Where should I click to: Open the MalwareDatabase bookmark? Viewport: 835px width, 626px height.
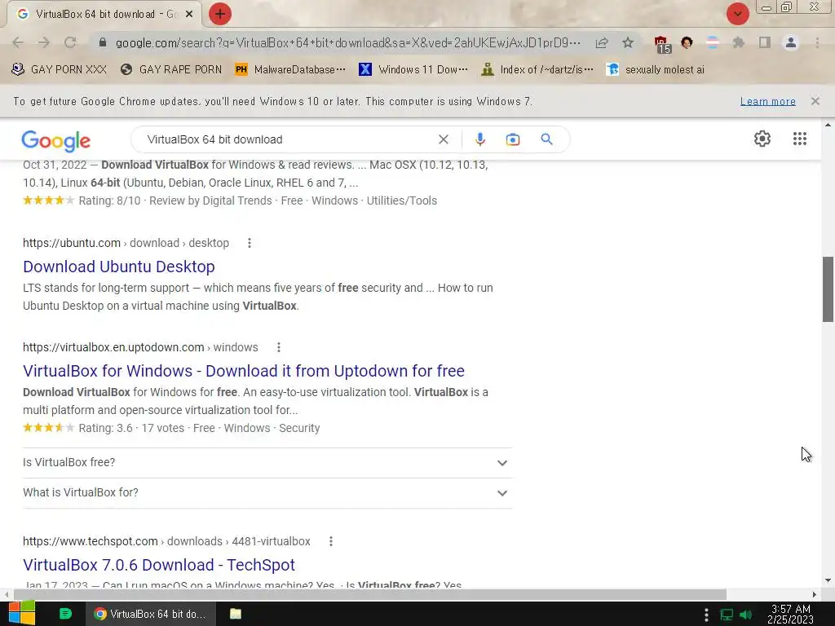coord(290,70)
